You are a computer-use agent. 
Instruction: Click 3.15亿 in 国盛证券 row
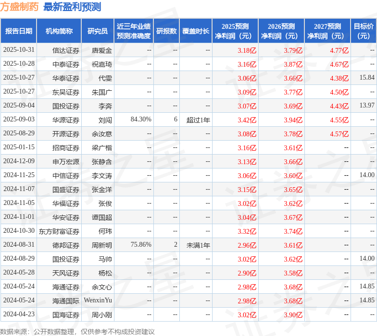pyautogui.click(x=247, y=190)
